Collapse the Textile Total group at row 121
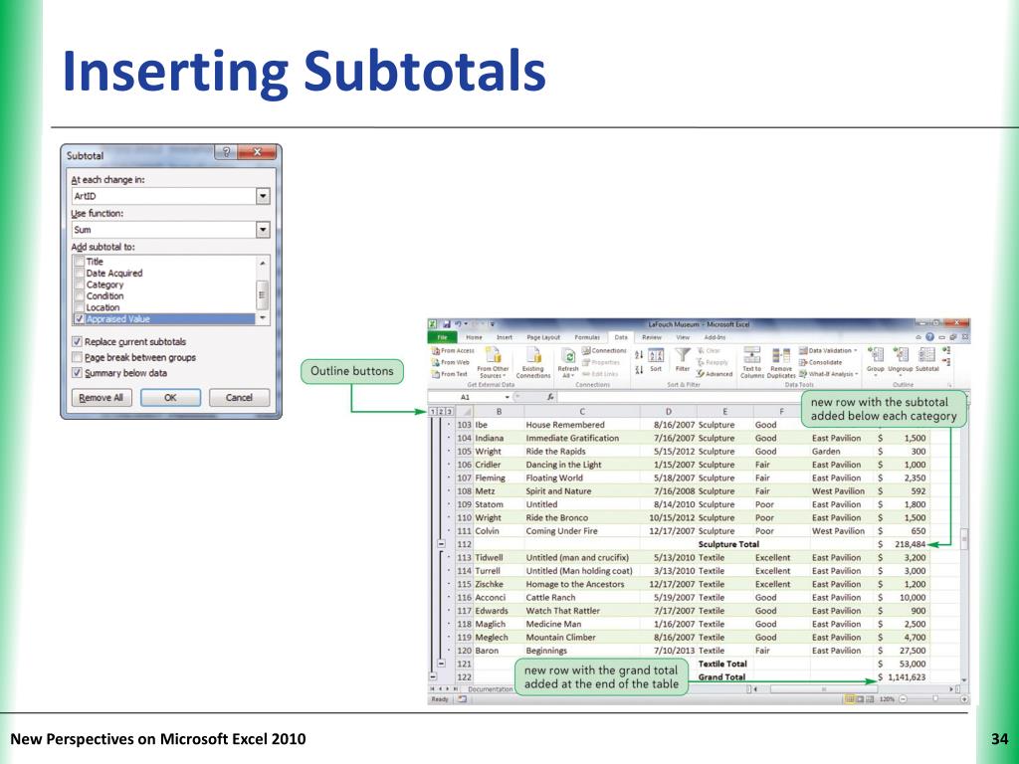1019x764 pixels. 441,664
